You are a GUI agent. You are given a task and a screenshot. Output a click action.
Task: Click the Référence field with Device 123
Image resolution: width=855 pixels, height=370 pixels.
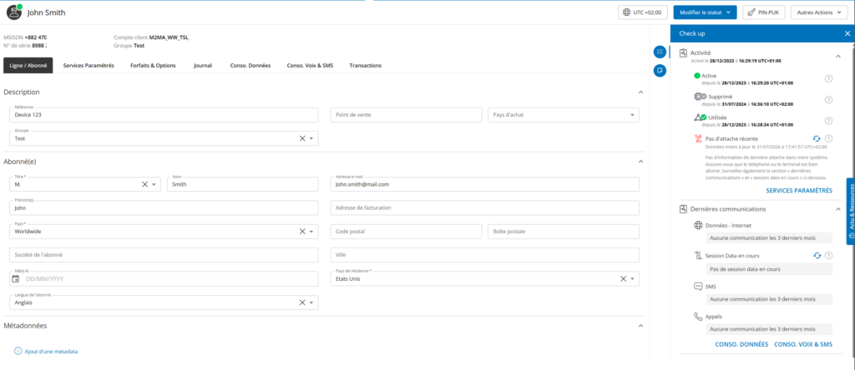click(164, 115)
